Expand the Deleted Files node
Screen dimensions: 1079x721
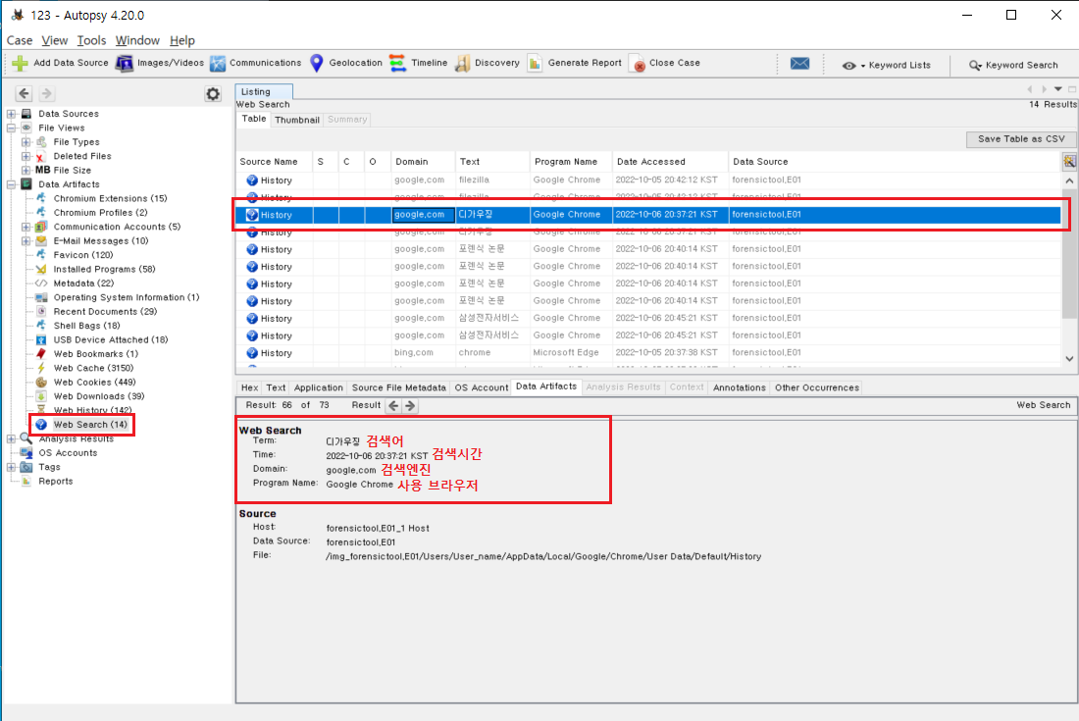tap(26, 156)
